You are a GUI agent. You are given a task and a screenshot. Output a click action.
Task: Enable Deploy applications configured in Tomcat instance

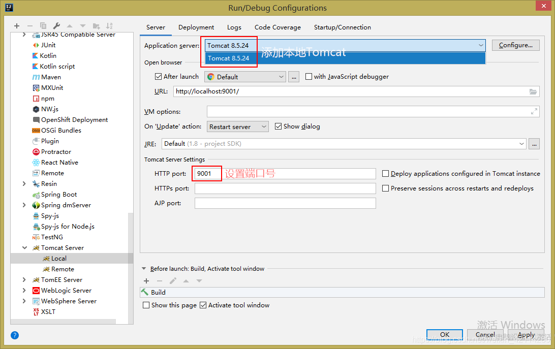[385, 173]
